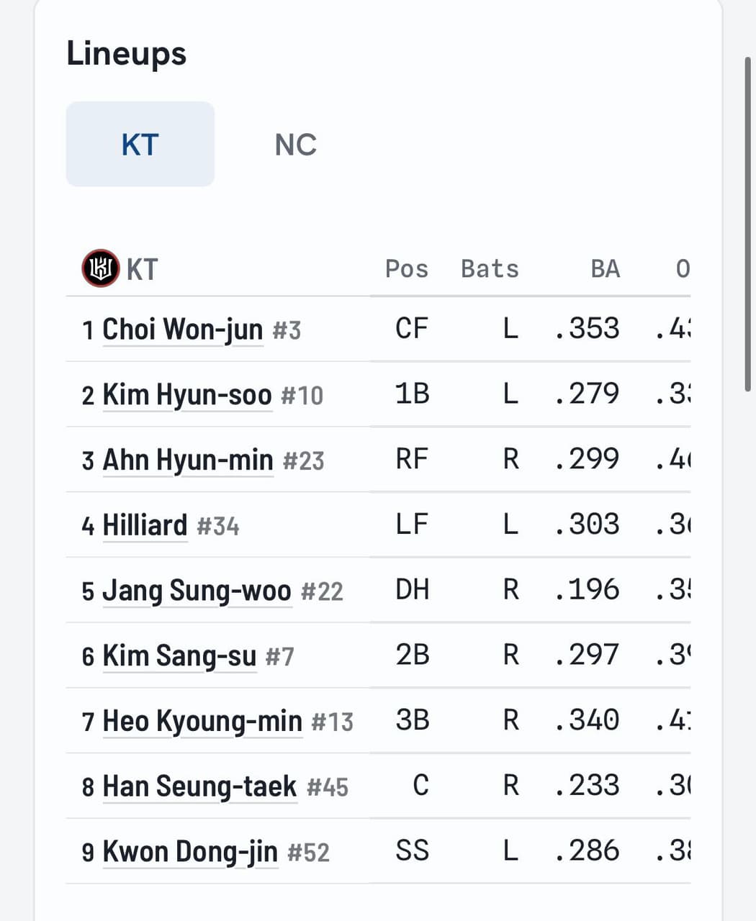Switch to the NC lineup tab
Screen dimensions: 756x921
[295, 145]
